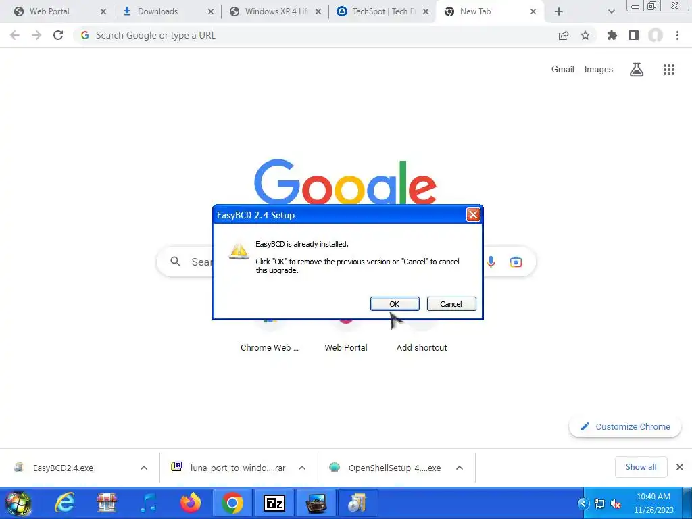Start a voice search with microphone
692x519 pixels.
tap(491, 262)
